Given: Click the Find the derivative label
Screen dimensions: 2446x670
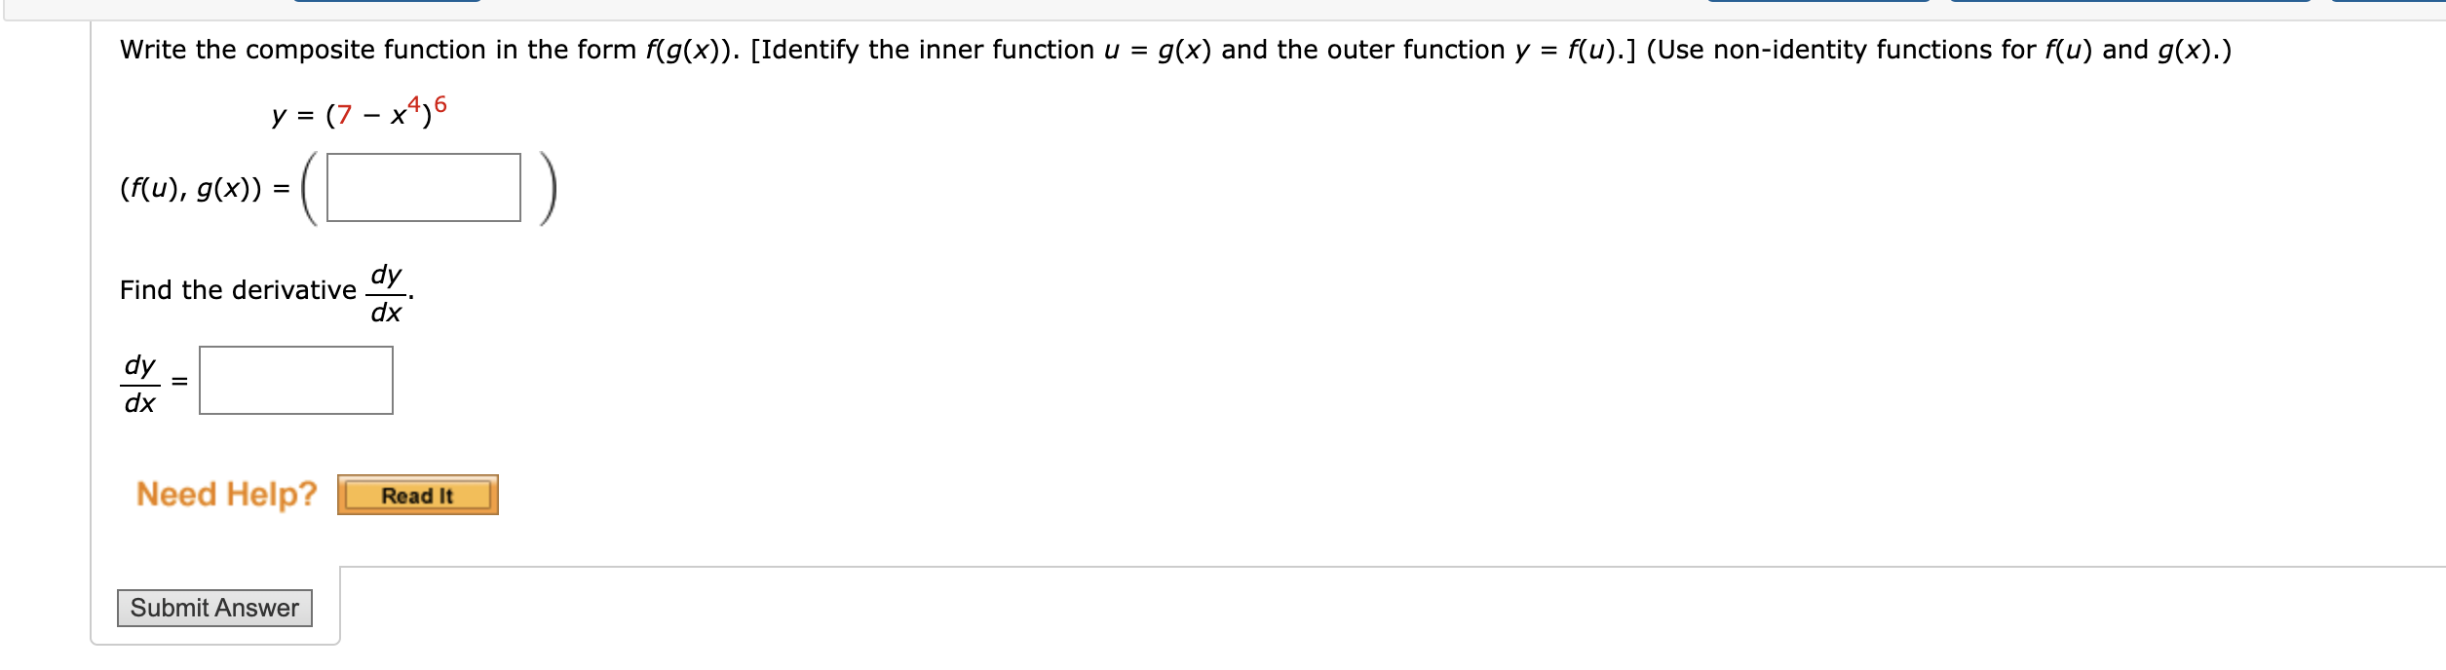Looking at the screenshot, I should [237, 288].
